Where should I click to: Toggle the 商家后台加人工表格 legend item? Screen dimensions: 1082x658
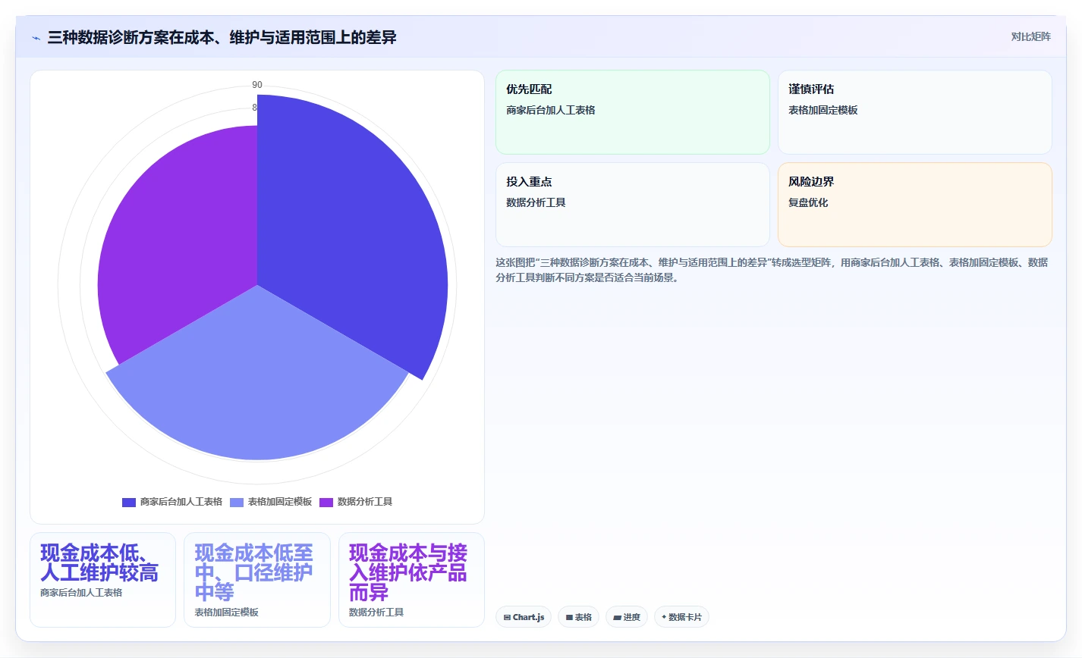click(x=172, y=502)
